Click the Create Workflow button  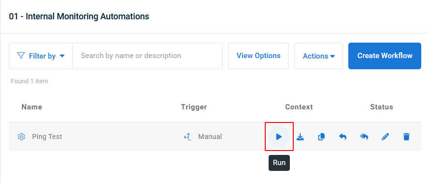click(385, 56)
